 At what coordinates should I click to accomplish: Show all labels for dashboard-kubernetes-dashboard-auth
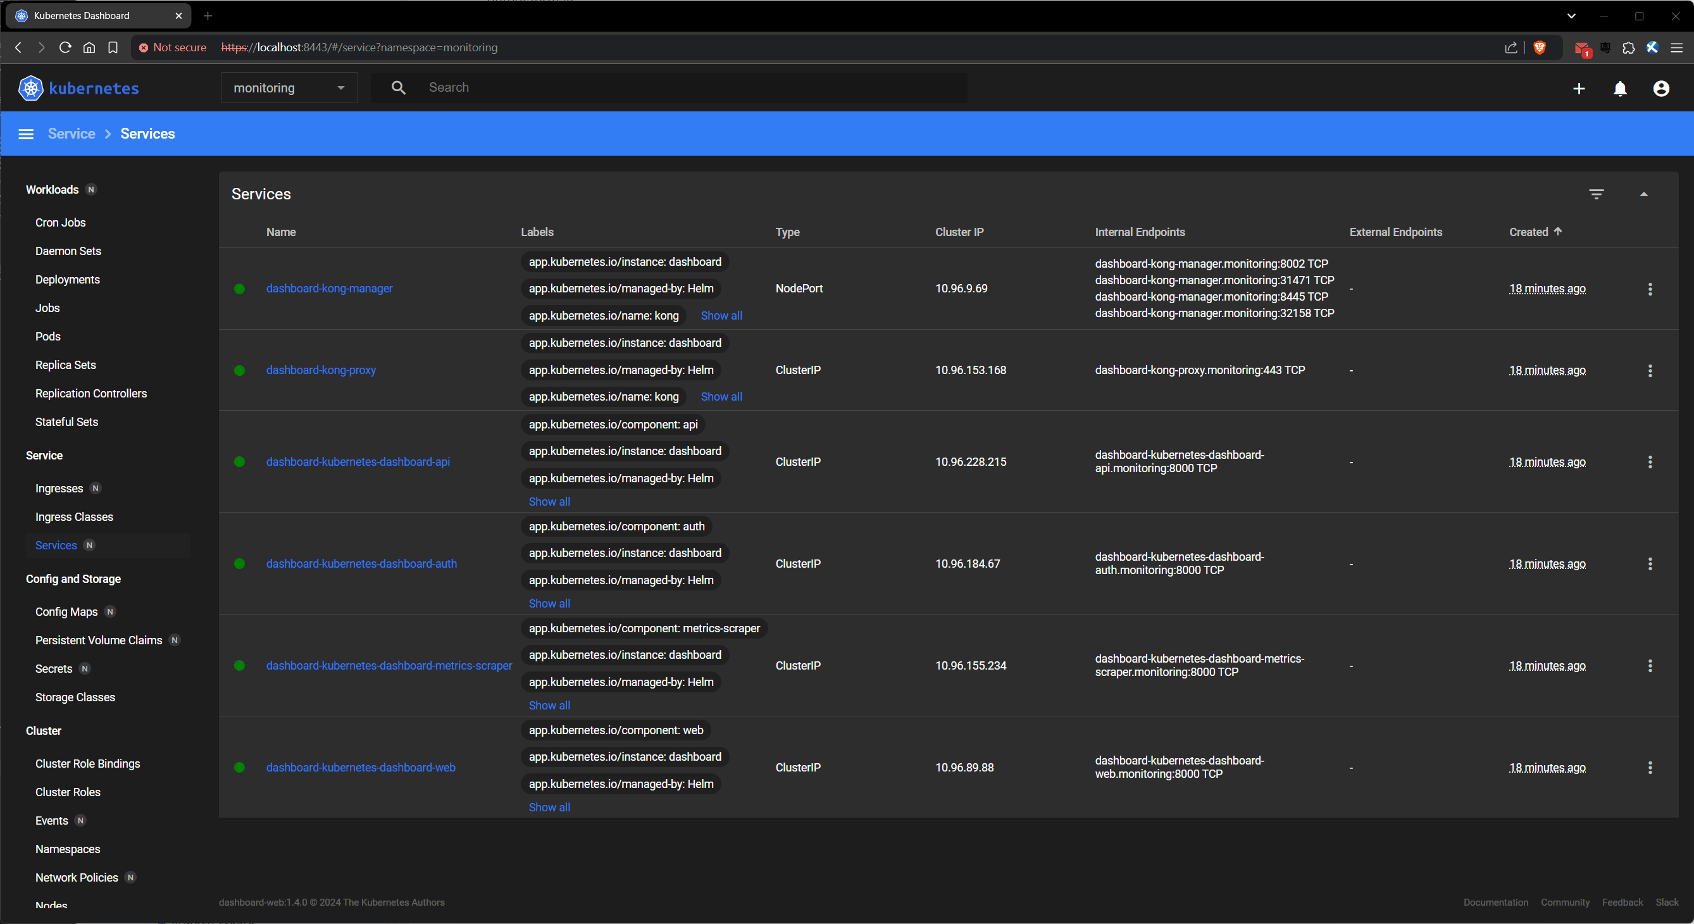tap(549, 604)
